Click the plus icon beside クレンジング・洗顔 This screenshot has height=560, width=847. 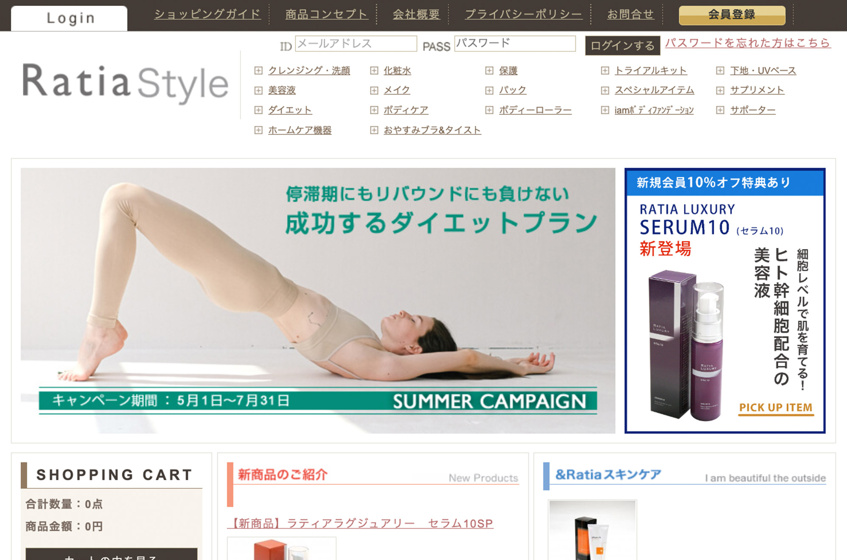tap(258, 70)
